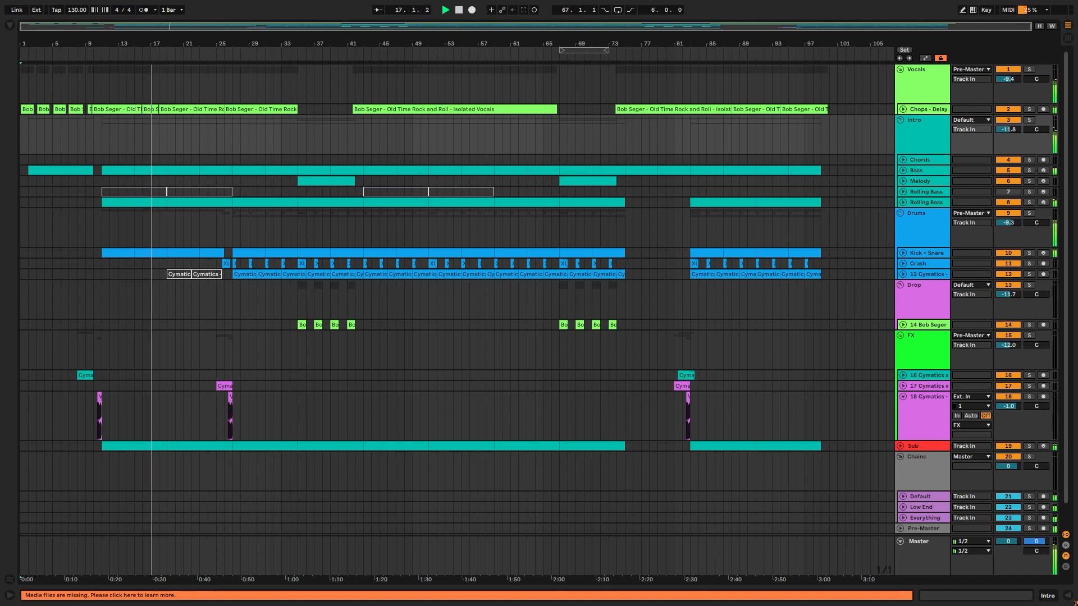Click the Draw Mode pencil icon
This screenshot has height=606, width=1078.
click(963, 10)
